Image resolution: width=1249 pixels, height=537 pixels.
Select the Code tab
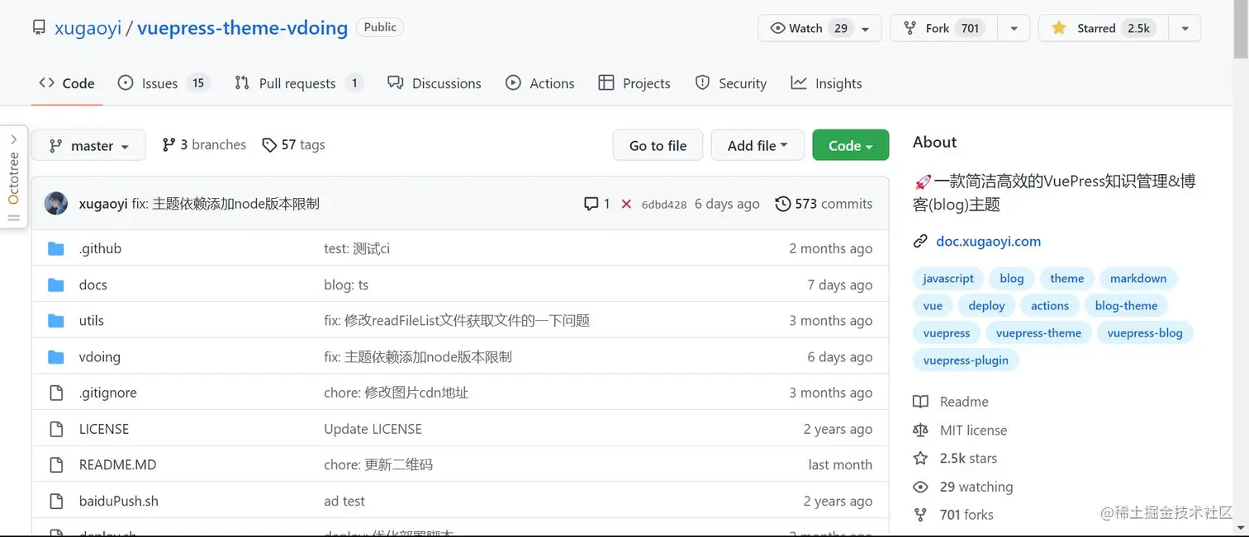[x=67, y=83]
